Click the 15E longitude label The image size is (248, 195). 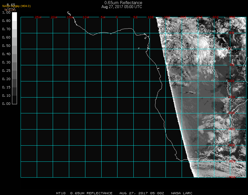tap(167, 17)
